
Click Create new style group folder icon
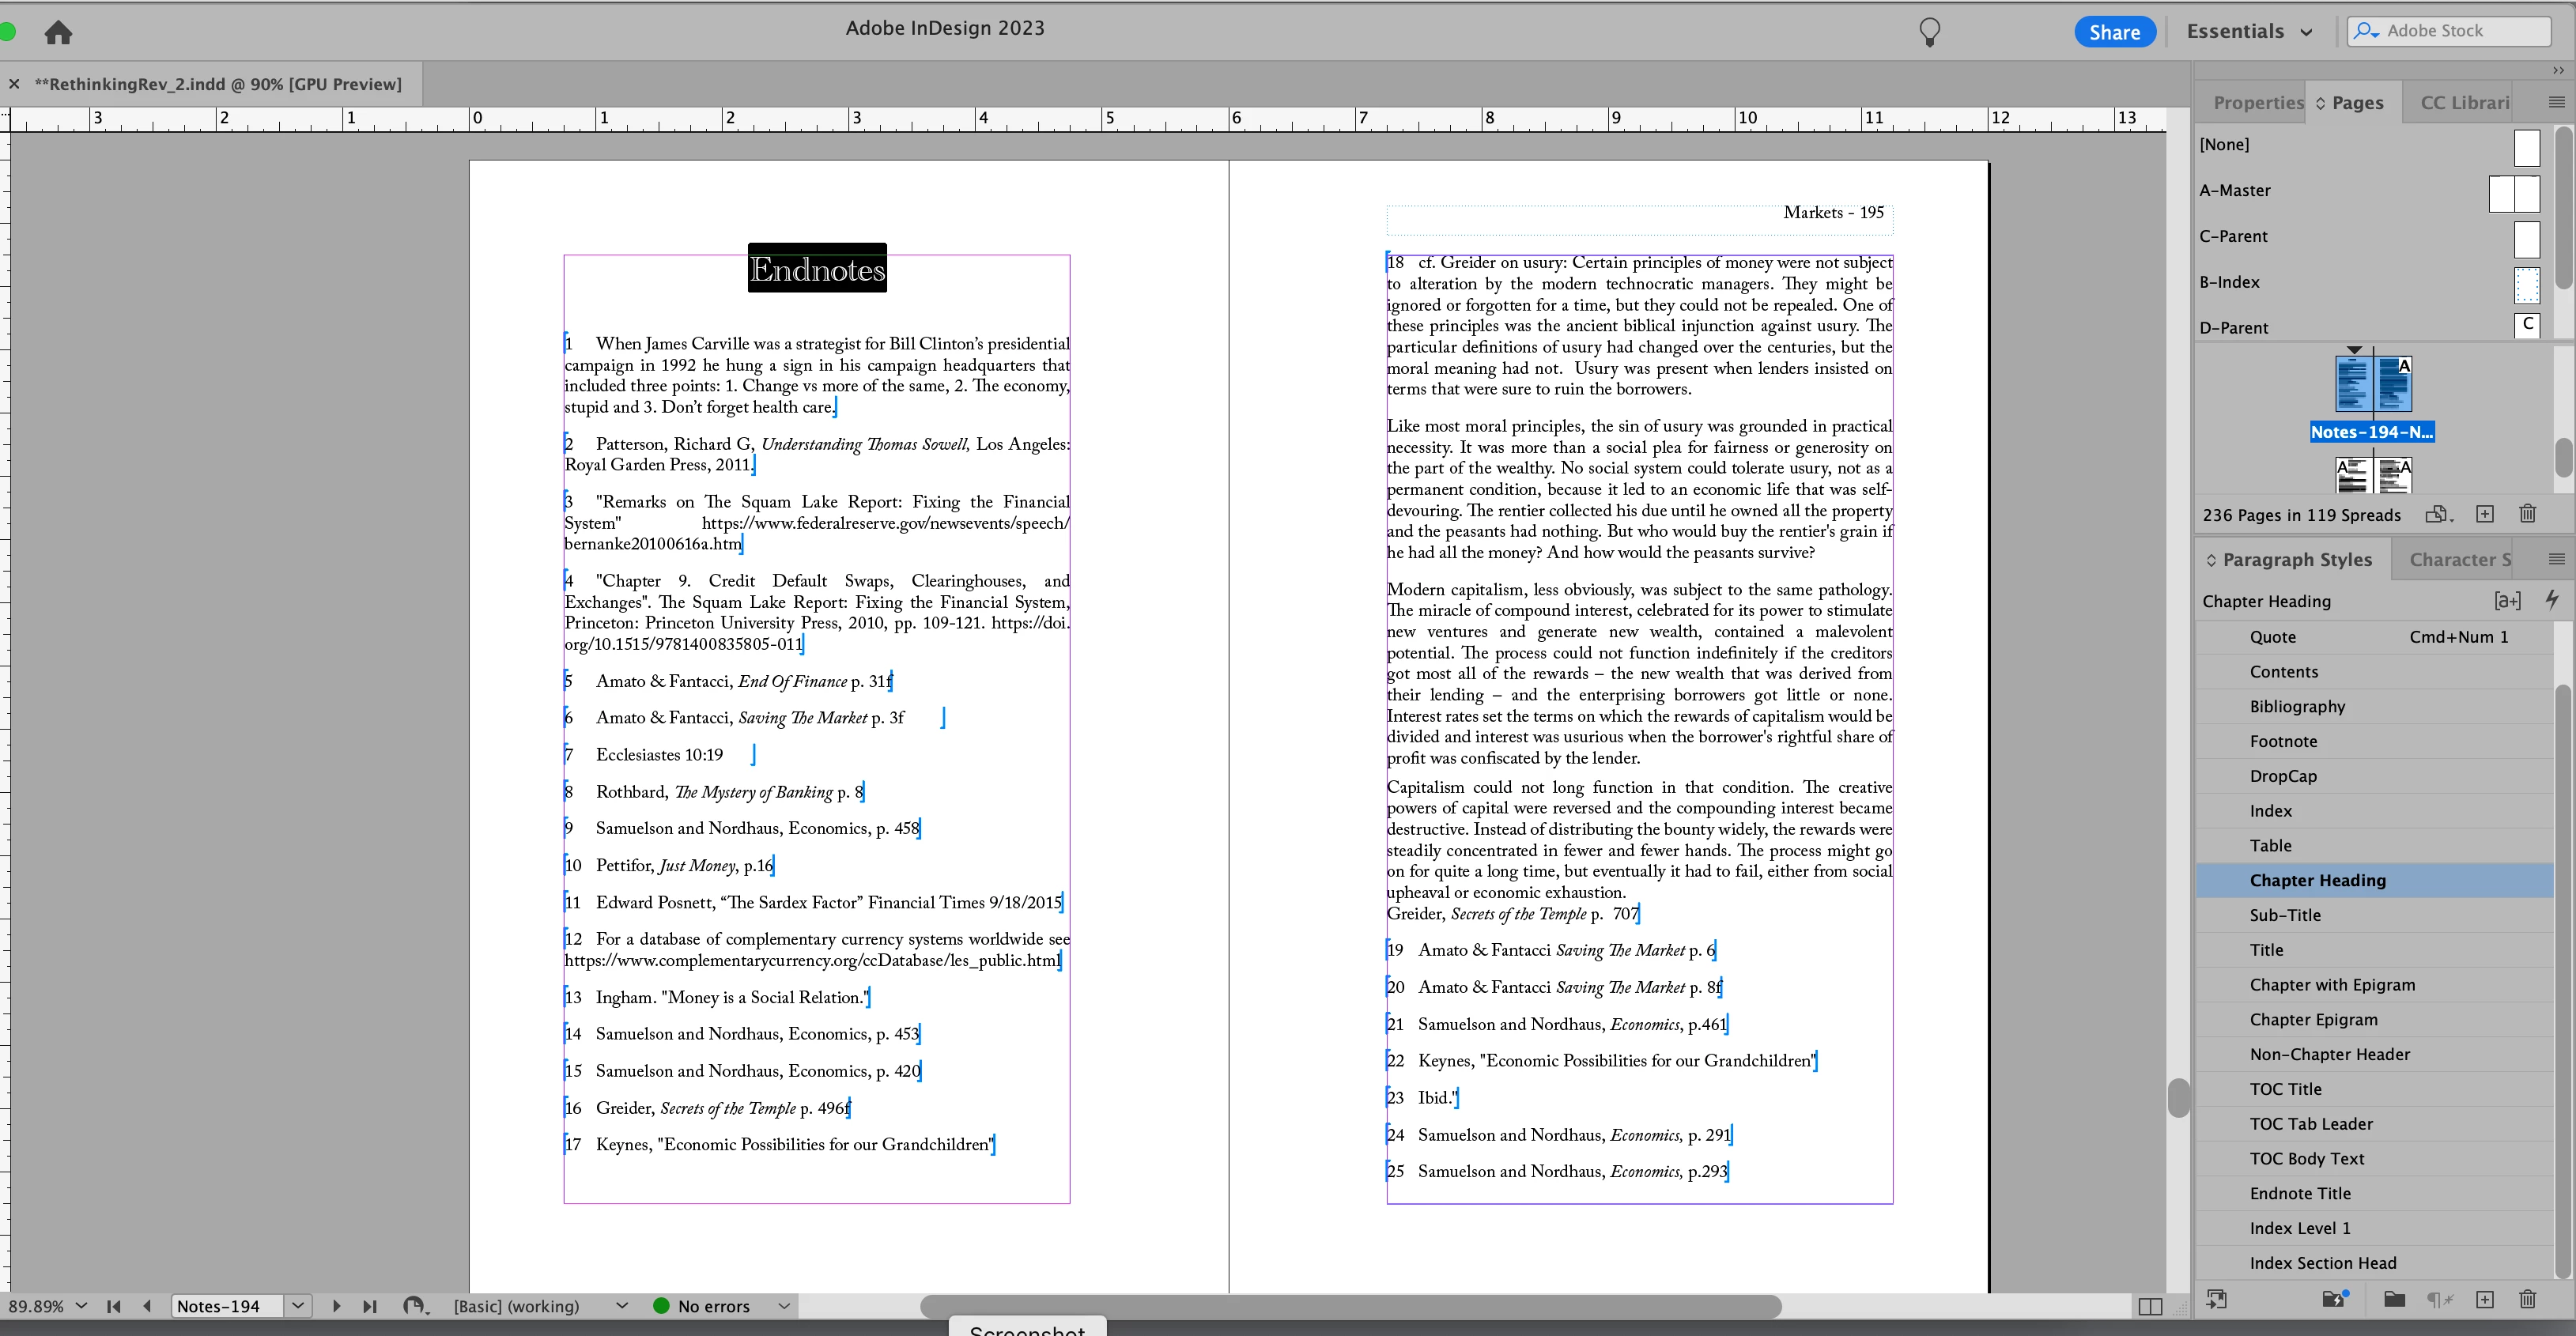coord(2393,1299)
